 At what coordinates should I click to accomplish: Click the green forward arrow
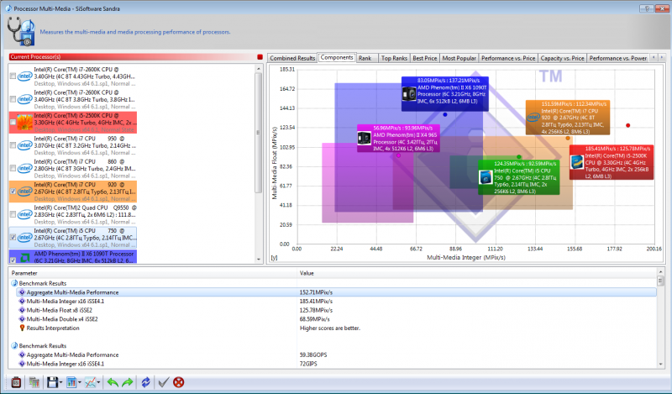(x=128, y=382)
